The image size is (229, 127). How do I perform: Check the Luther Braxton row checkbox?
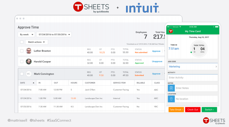pyautogui.click(x=22, y=51)
